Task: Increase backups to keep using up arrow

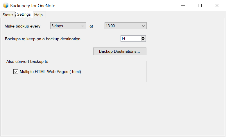Action: 143,37
